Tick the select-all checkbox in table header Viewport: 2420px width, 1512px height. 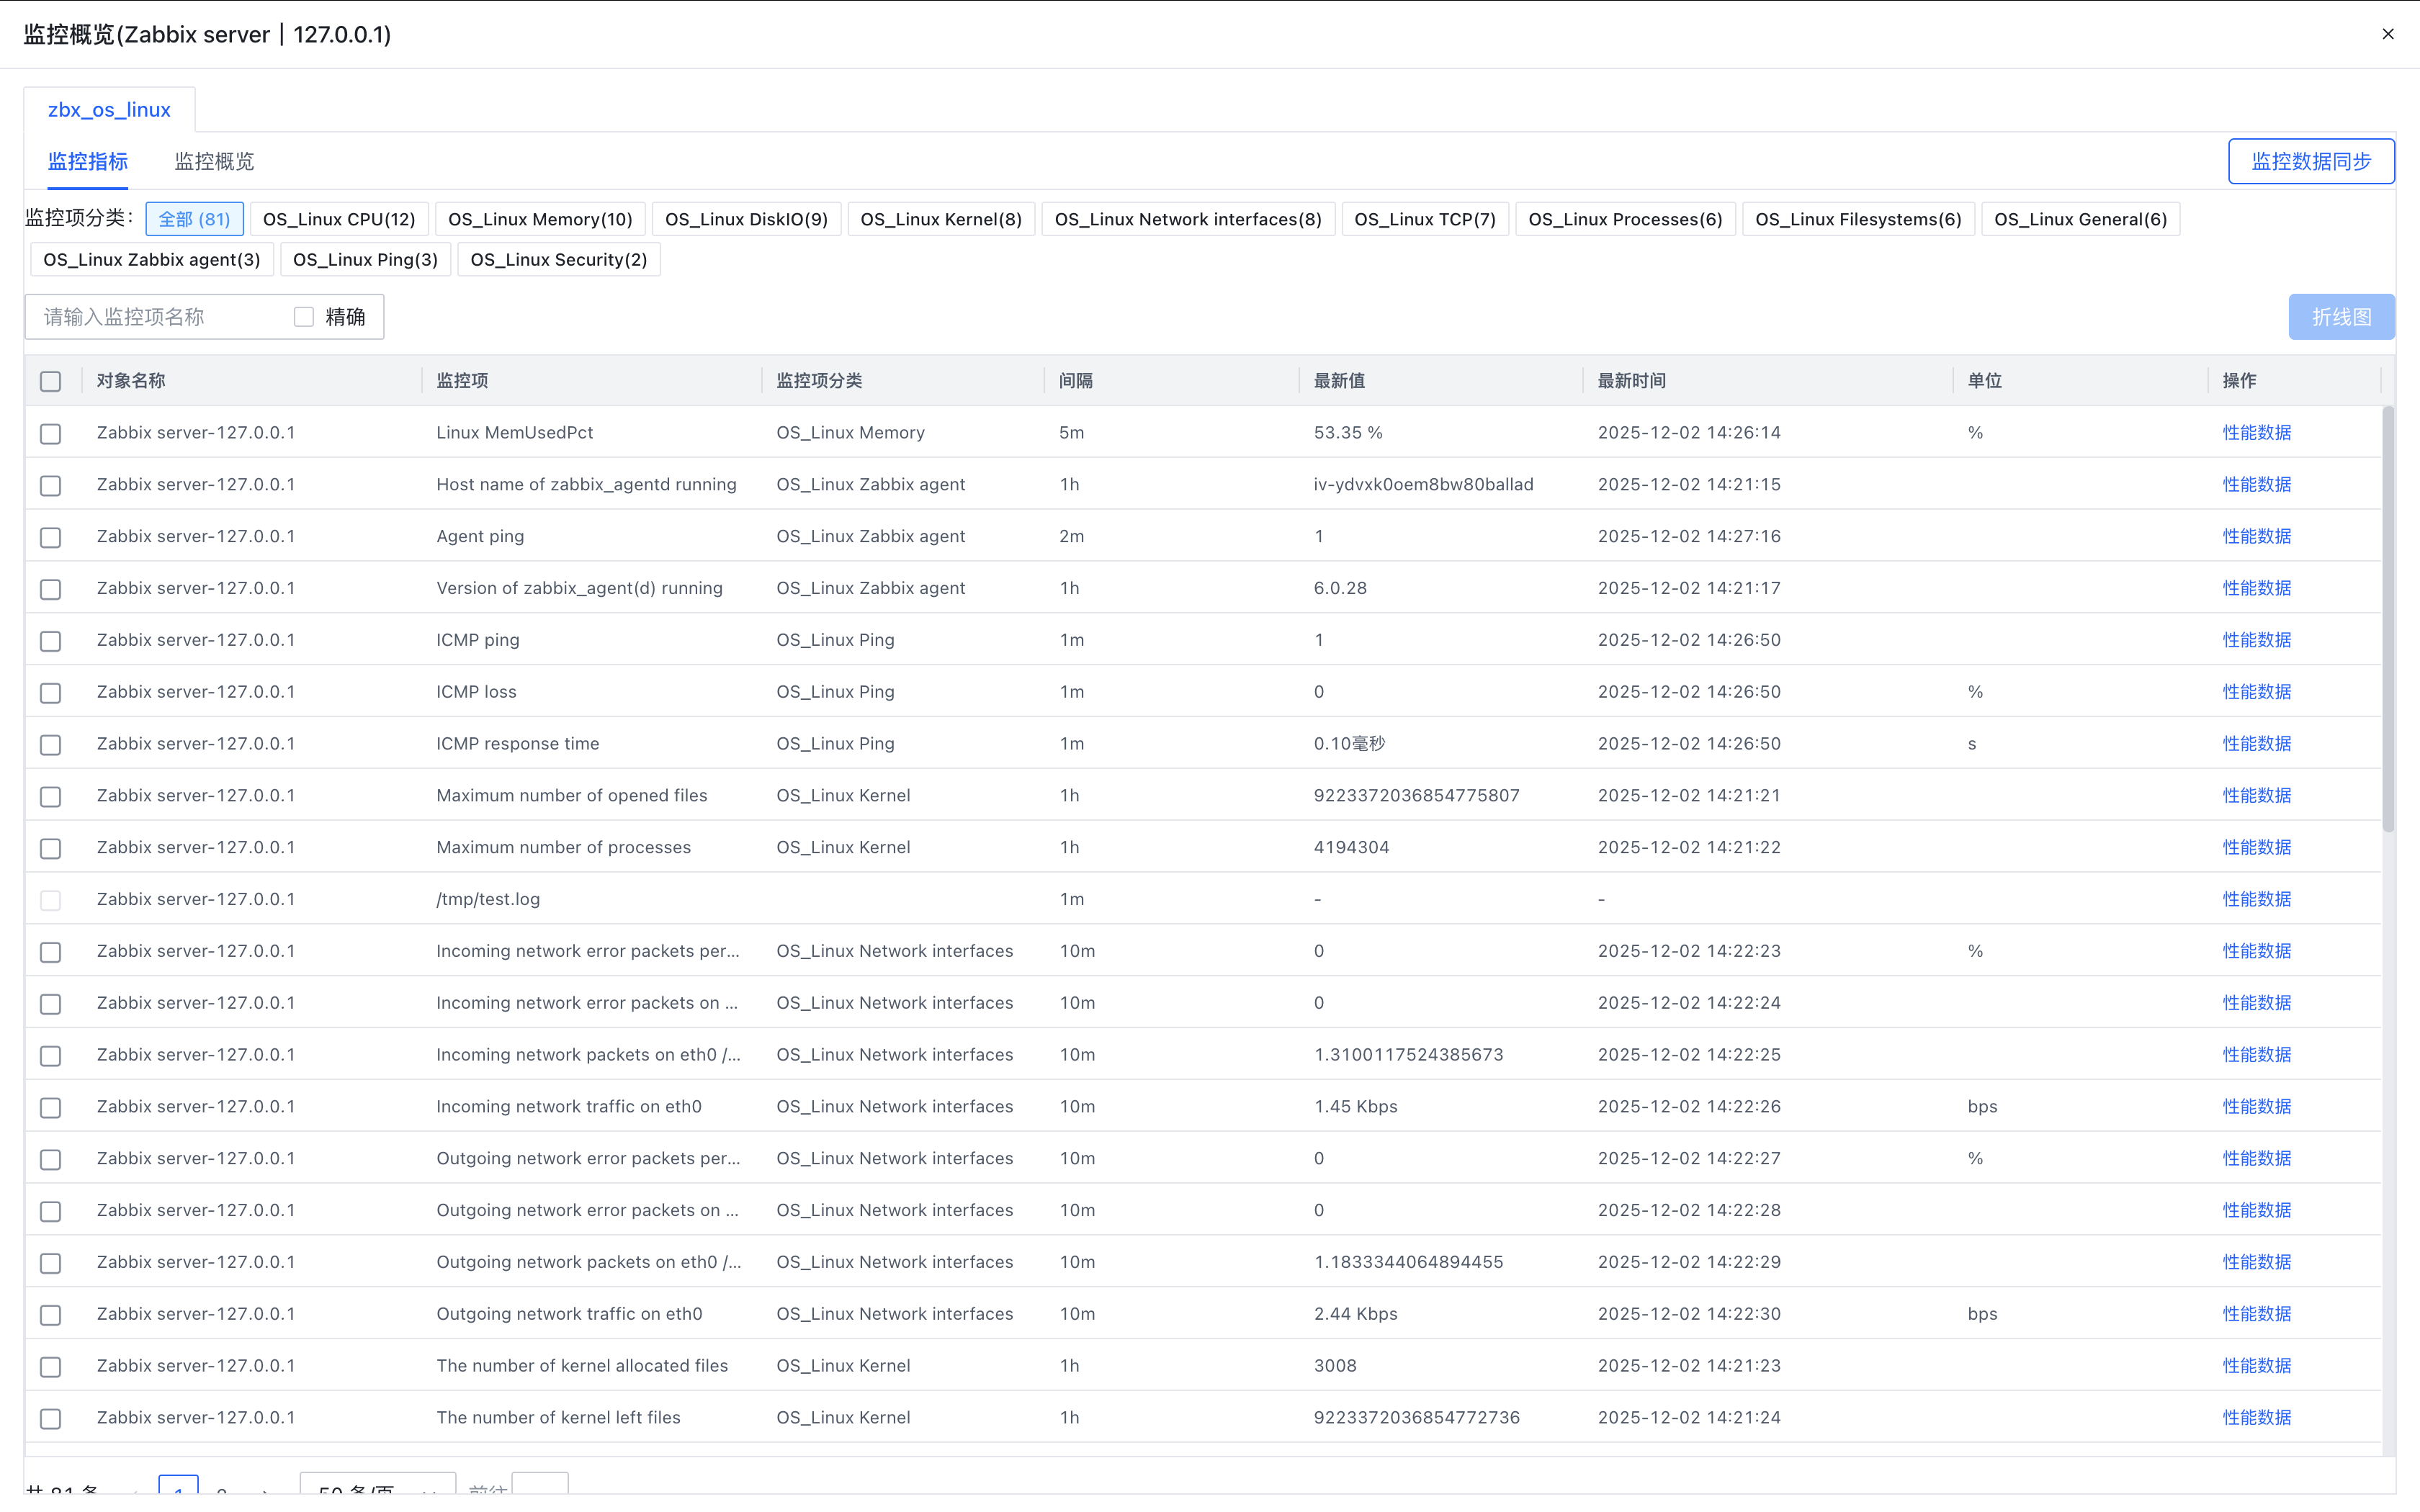(x=51, y=381)
